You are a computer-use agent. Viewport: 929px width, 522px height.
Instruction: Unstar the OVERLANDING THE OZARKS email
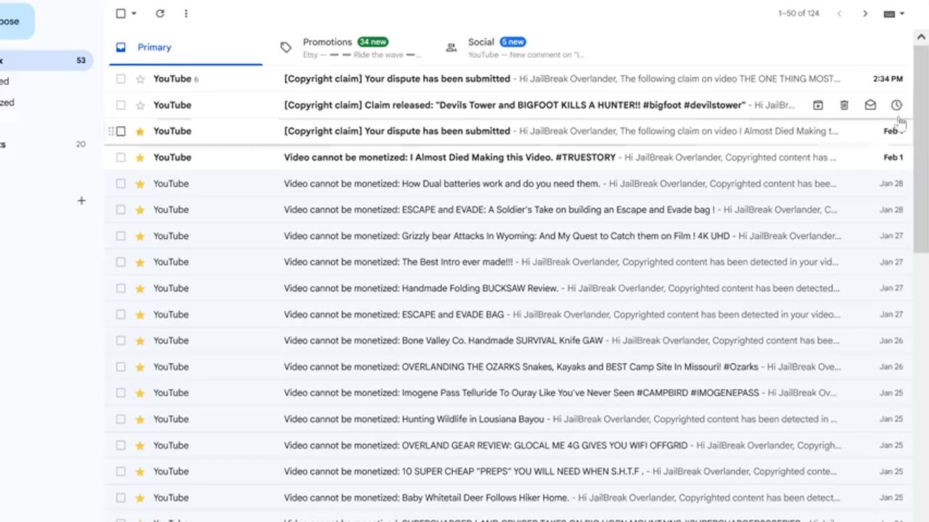(x=140, y=367)
